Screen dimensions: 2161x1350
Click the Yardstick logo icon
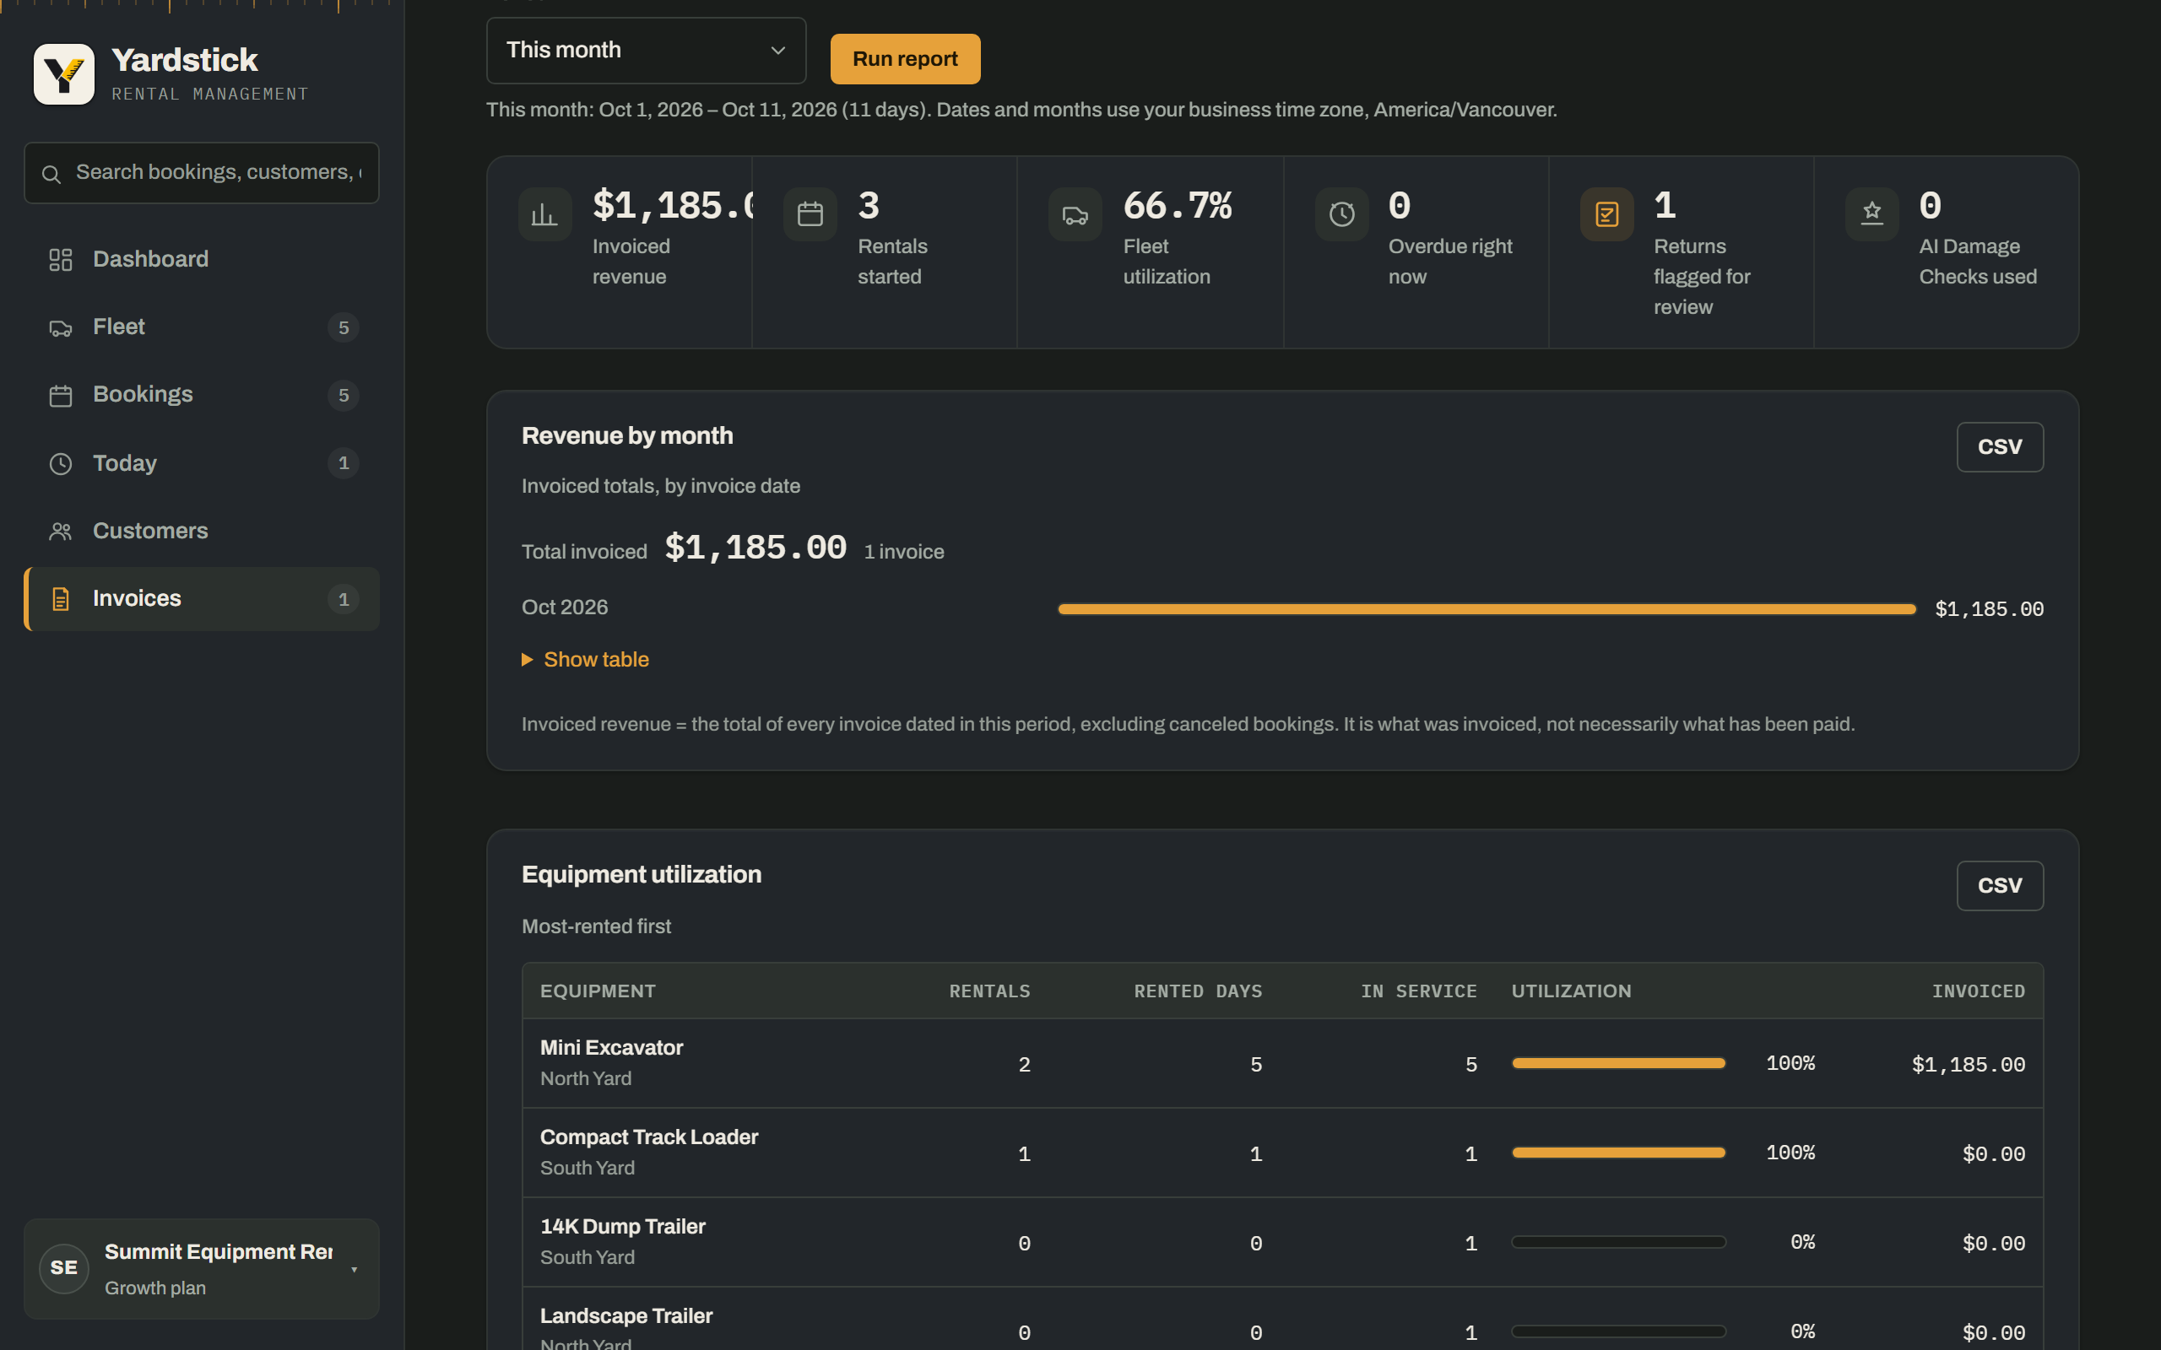click(64, 74)
